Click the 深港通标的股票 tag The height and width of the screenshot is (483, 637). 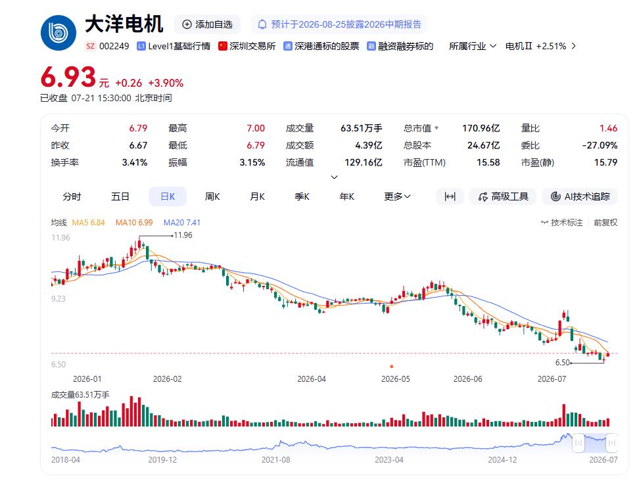(321, 46)
